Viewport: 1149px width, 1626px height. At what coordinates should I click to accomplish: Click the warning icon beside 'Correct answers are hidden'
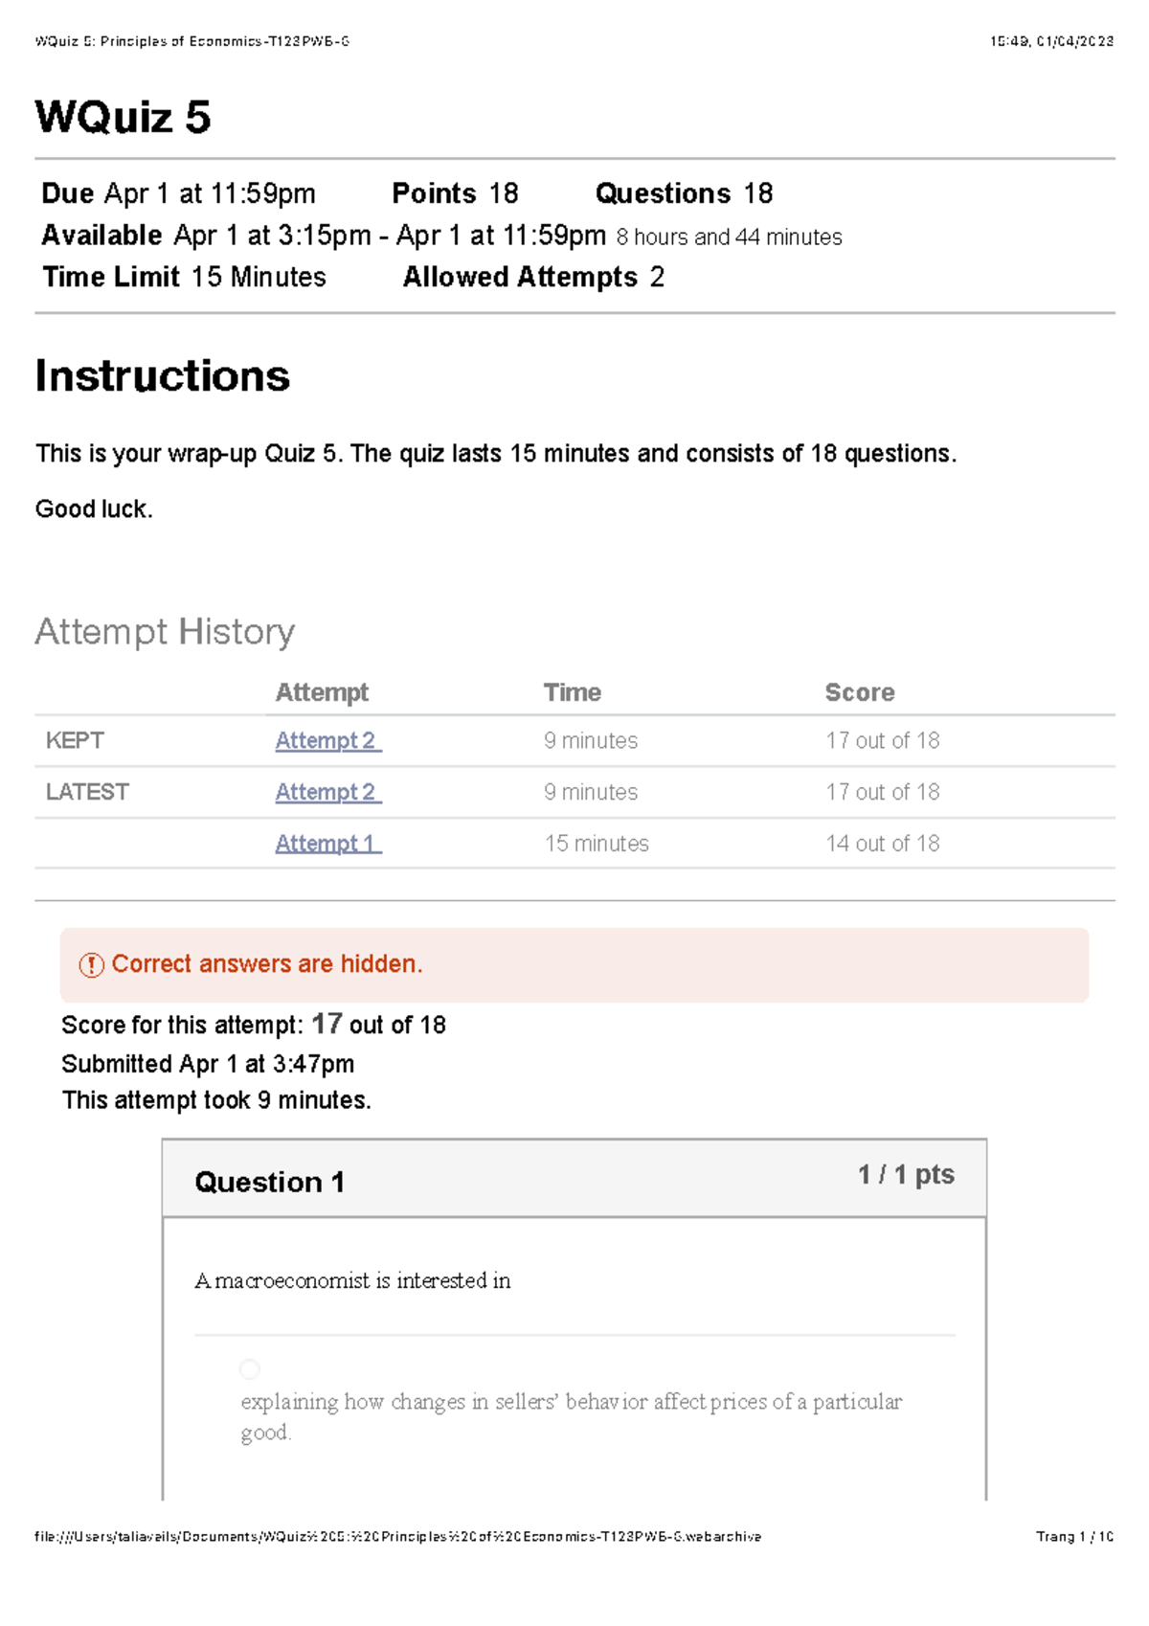pyautogui.click(x=91, y=965)
